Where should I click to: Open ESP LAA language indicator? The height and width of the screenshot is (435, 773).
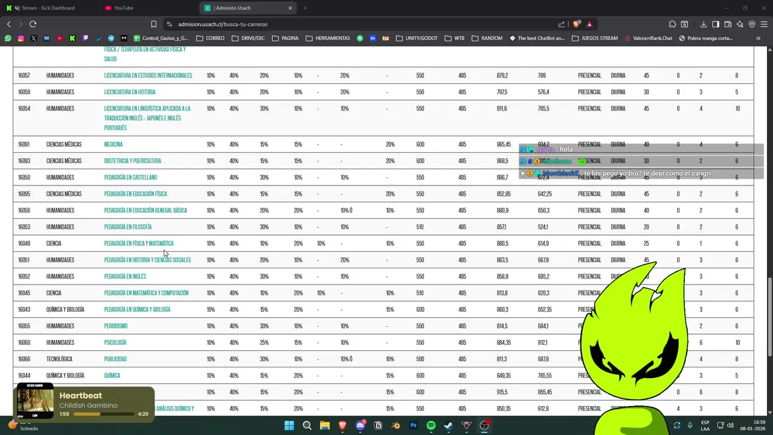tap(705, 425)
